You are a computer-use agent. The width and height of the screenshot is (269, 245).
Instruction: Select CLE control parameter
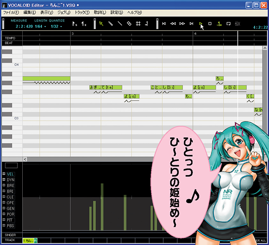tap(11, 197)
